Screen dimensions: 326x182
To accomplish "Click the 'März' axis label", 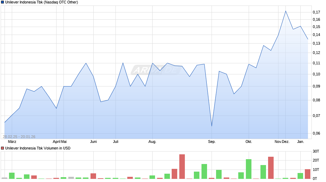I will pyautogui.click(x=12, y=142).
